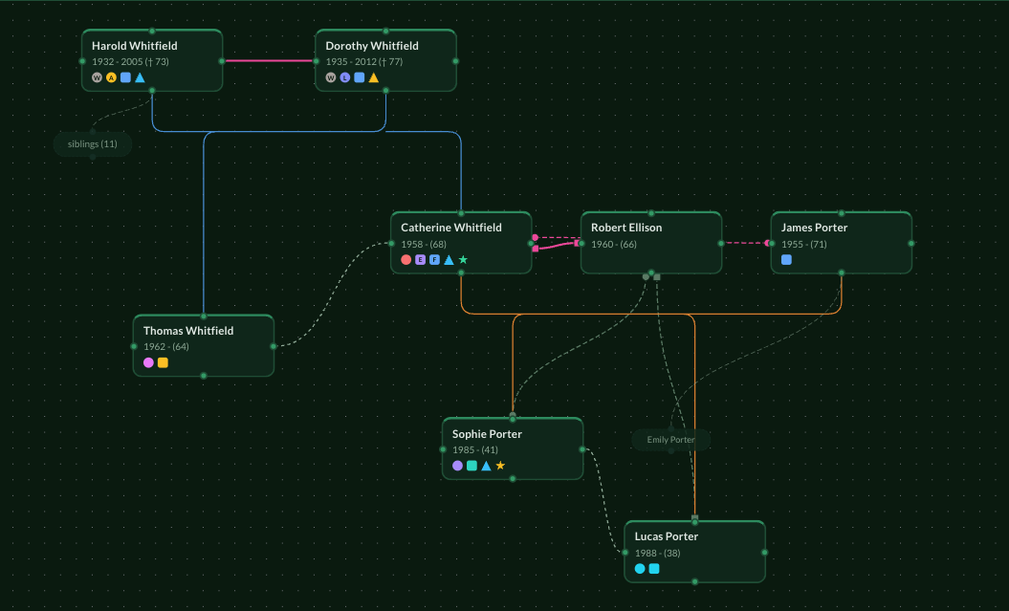Click the blue triangle tag on Catherine Whitfield
This screenshot has width=1009, height=611.
(449, 260)
